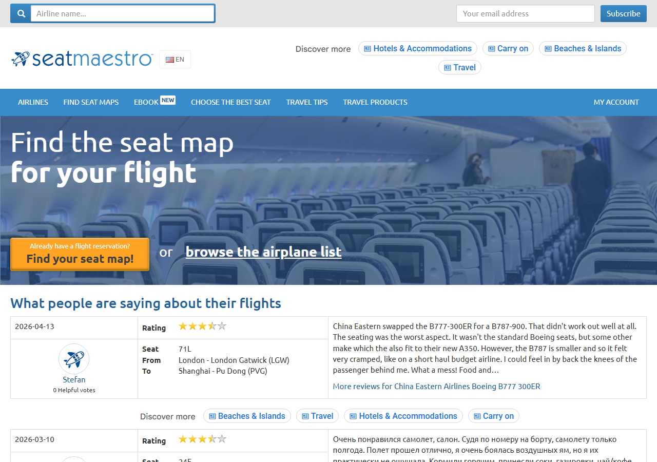Open CHOOSE THE BEST SEAT menu
Viewport: 657px width, 462px height.
point(231,102)
